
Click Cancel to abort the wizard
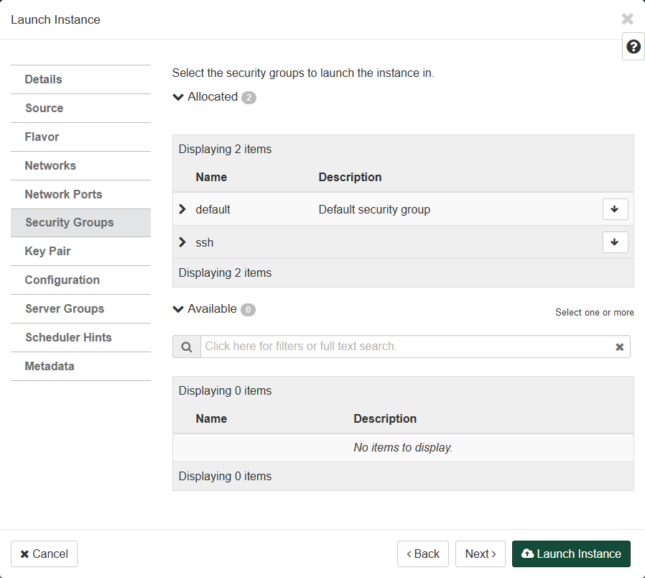pos(44,554)
